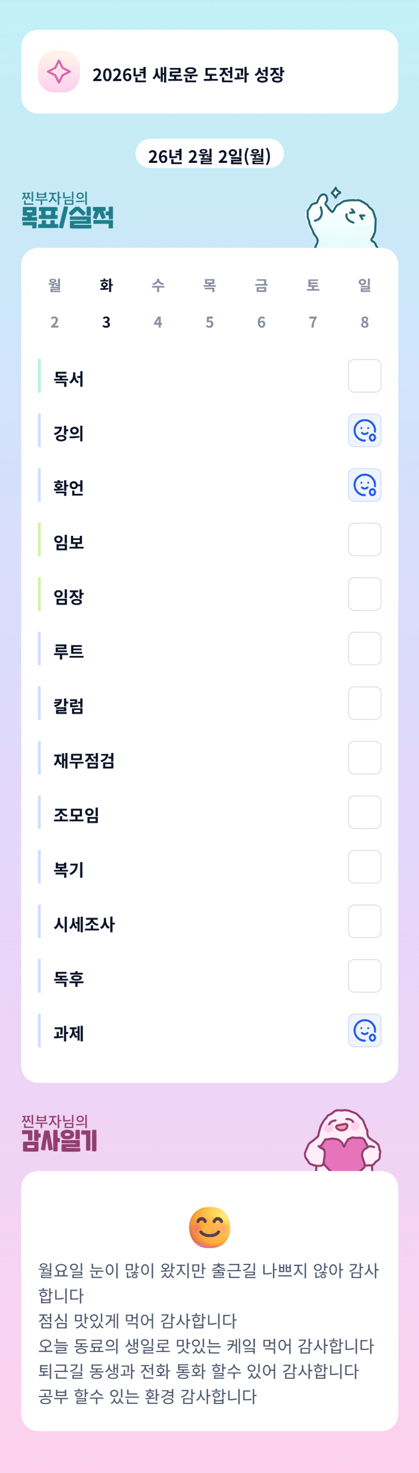
Task: Switch to Friday (금) 6
Action: [x=261, y=303]
